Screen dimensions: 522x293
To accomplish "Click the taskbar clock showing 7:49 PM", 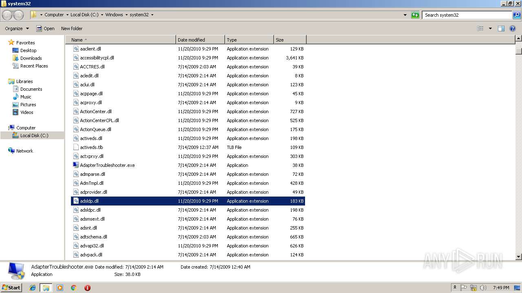I will pos(501,288).
